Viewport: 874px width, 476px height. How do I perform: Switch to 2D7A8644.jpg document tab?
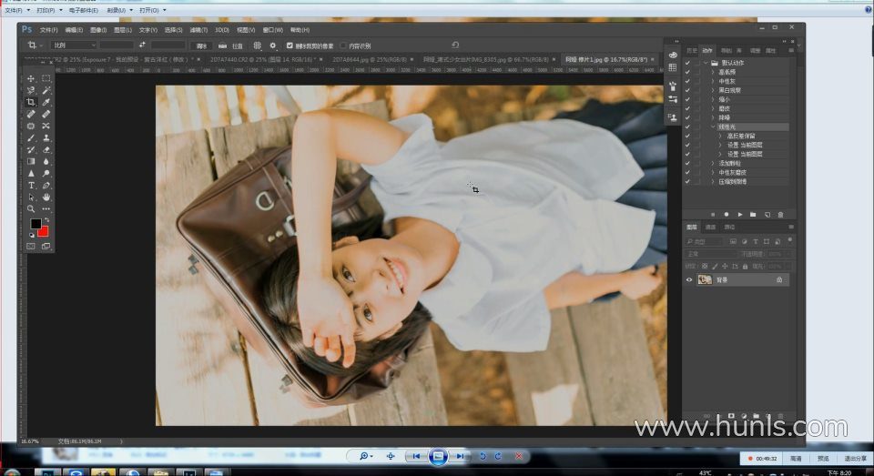click(369, 59)
